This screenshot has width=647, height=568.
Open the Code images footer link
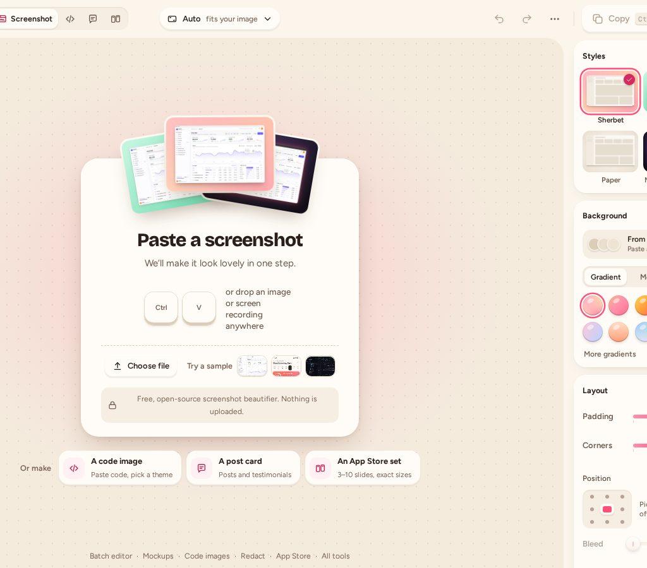point(207,556)
